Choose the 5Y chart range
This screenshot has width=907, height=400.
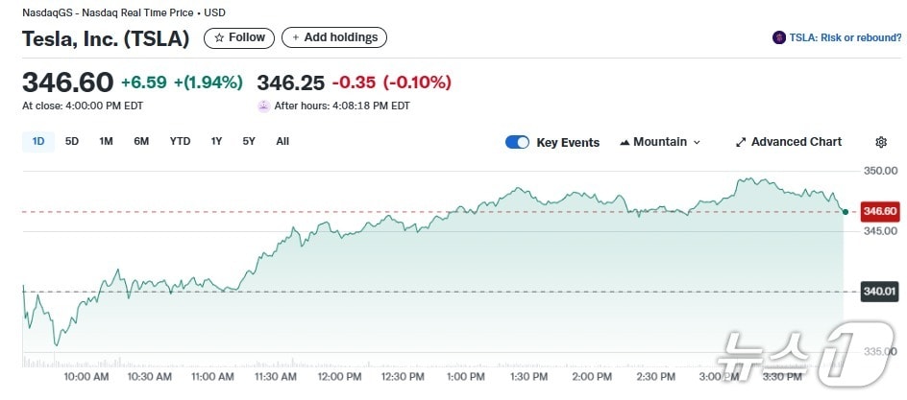[249, 141]
